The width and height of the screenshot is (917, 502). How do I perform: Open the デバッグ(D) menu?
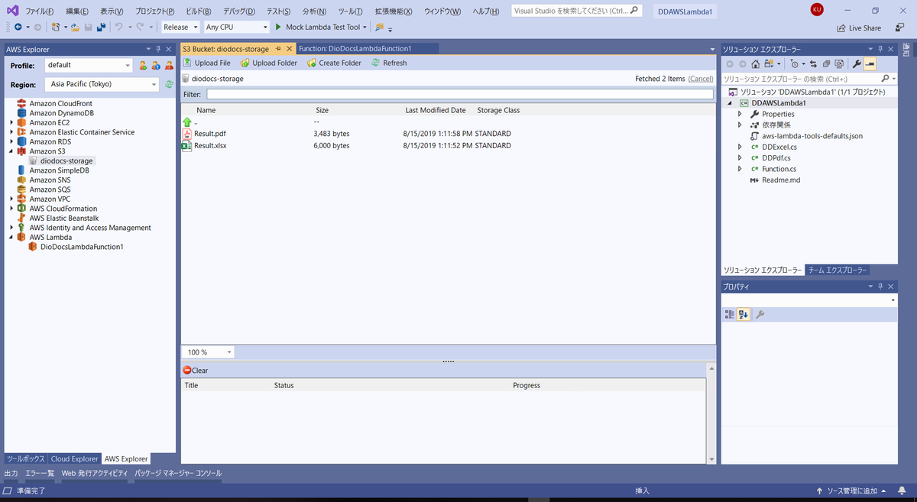[x=241, y=11]
